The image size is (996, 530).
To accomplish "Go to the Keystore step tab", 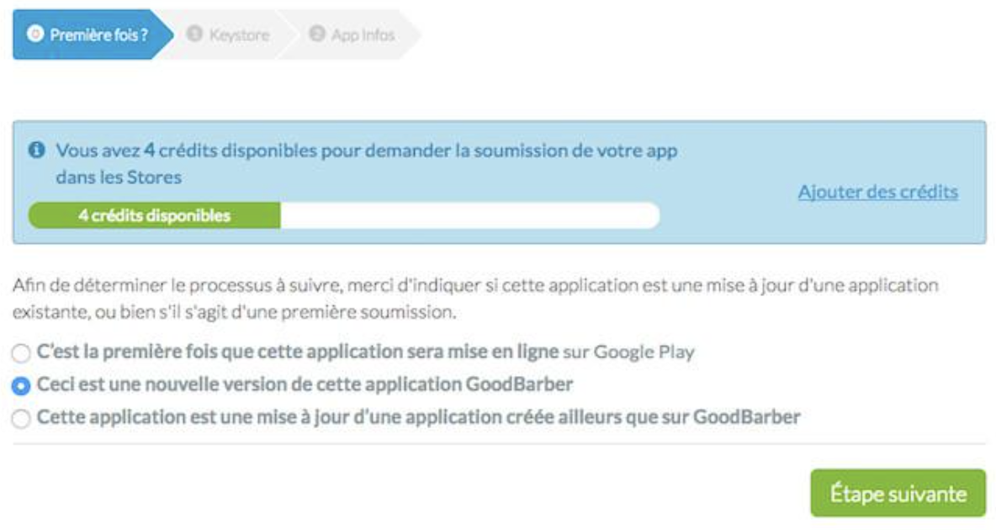I will pos(229,35).
